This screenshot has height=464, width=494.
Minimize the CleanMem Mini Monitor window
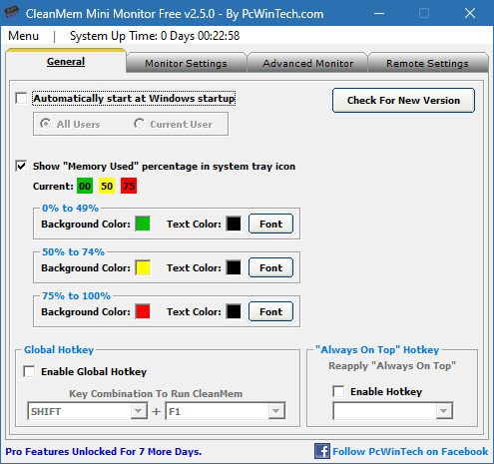click(x=379, y=13)
